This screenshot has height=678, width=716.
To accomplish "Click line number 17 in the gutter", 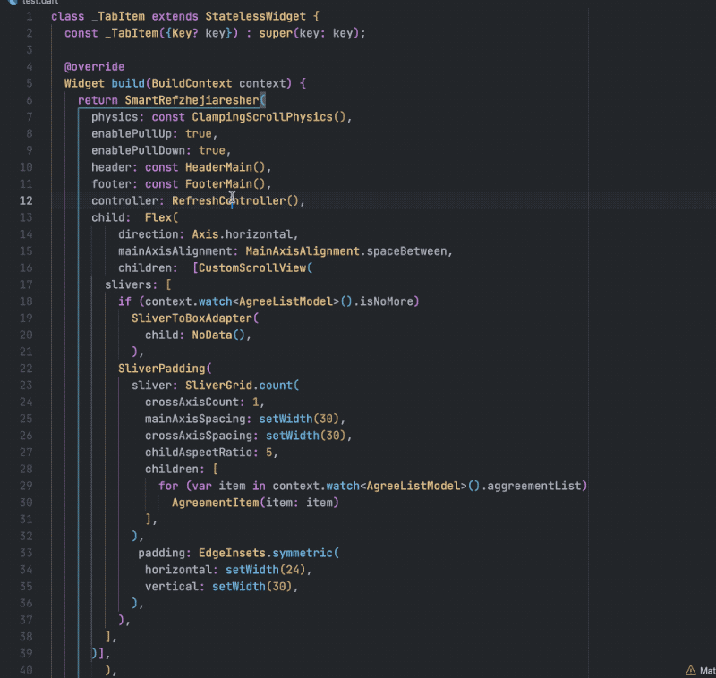I will pos(26,284).
